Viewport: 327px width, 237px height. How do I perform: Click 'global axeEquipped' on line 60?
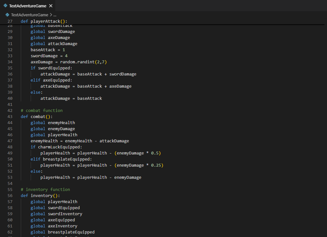[x=53, y=220]
